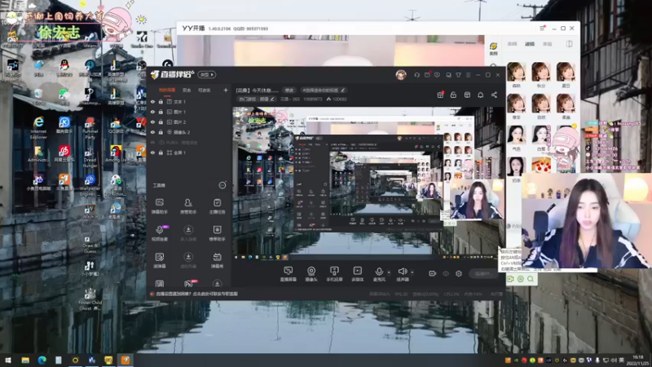The height and width of the screenshot is (367, 652).
Task: Select the third scene tab beside plus
Action: 205,91
